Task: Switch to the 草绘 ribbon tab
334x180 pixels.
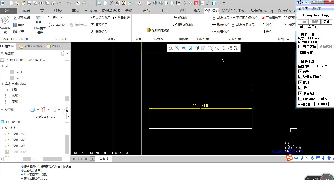Action: click(x=76, y=11)
